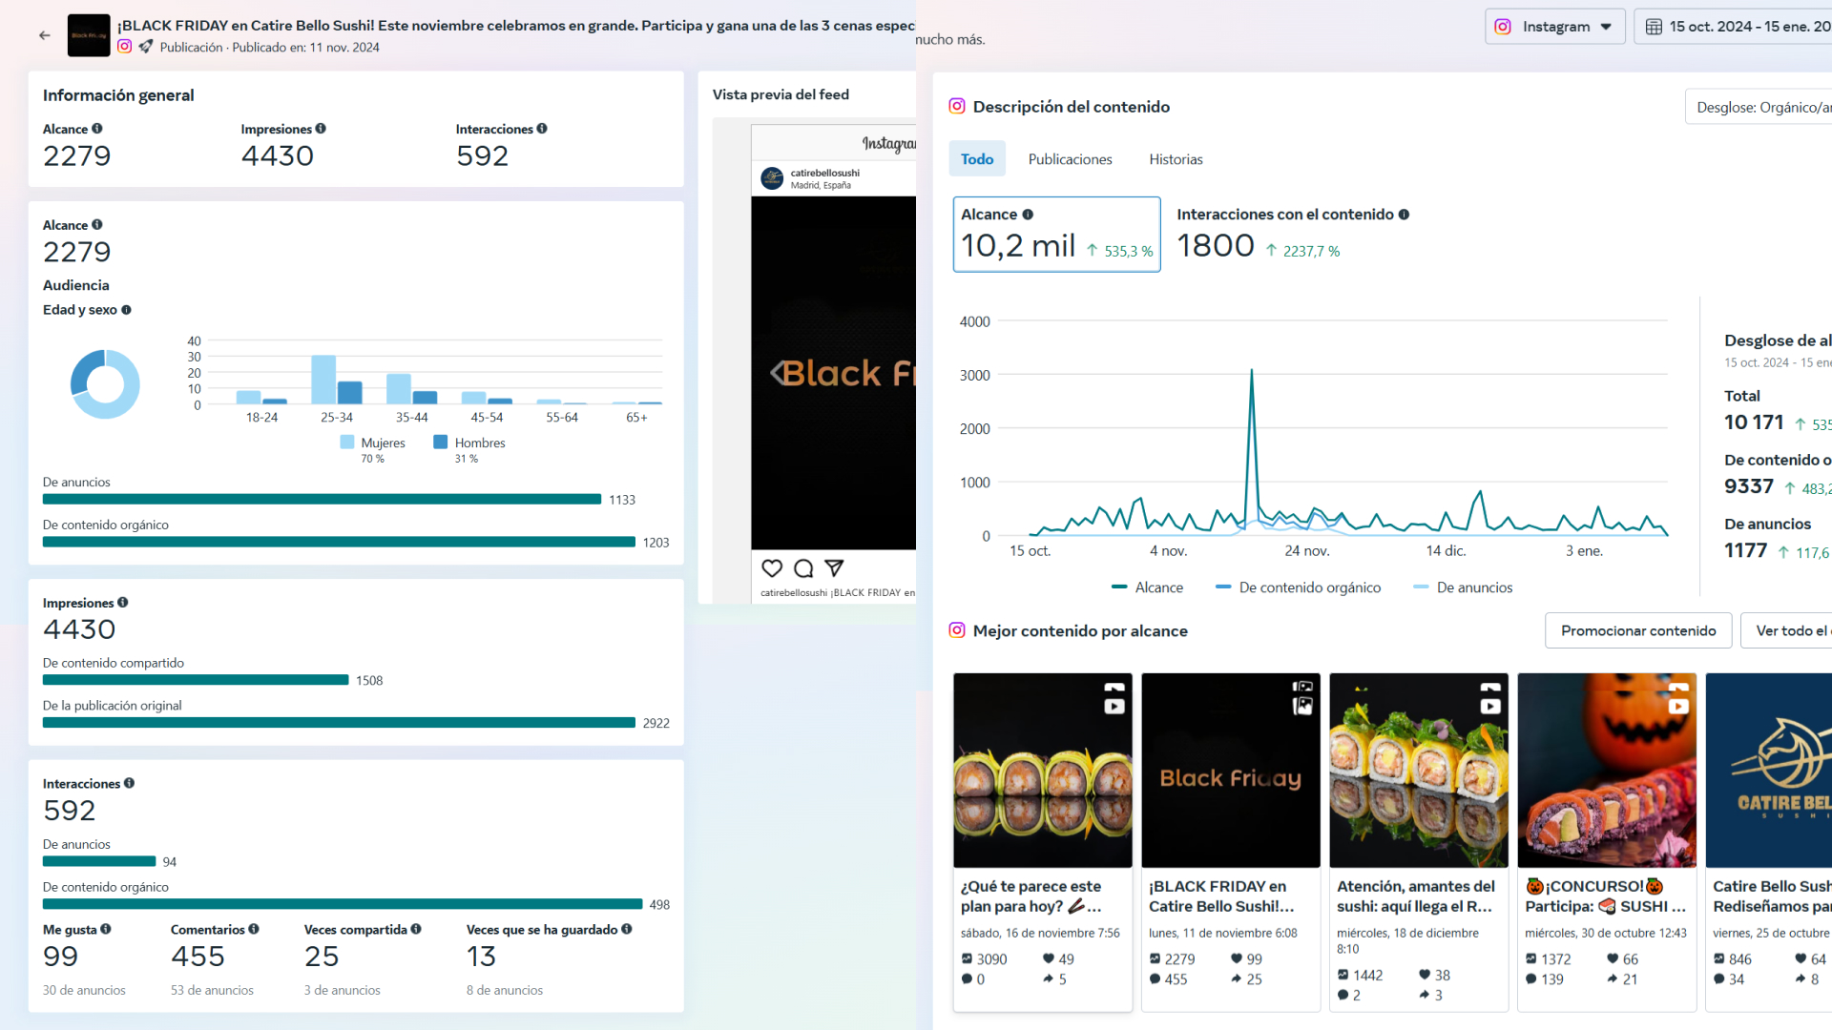This screenshot has height=1030, width=1832.
Task: Click info icon beside Alcance 10,2 mil
Action: click(x=1028, y=215)
